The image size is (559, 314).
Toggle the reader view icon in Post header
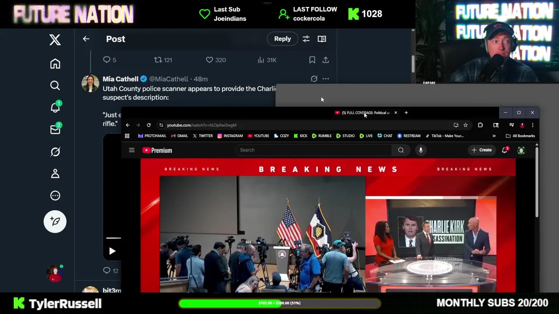(x=322, y=39)
